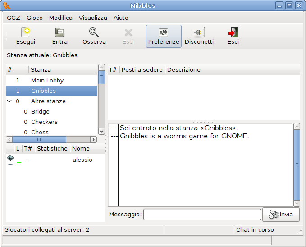This screenshot has height=247, width=306.
Task: Click the Osserva watch game icon
Action: 94,32
